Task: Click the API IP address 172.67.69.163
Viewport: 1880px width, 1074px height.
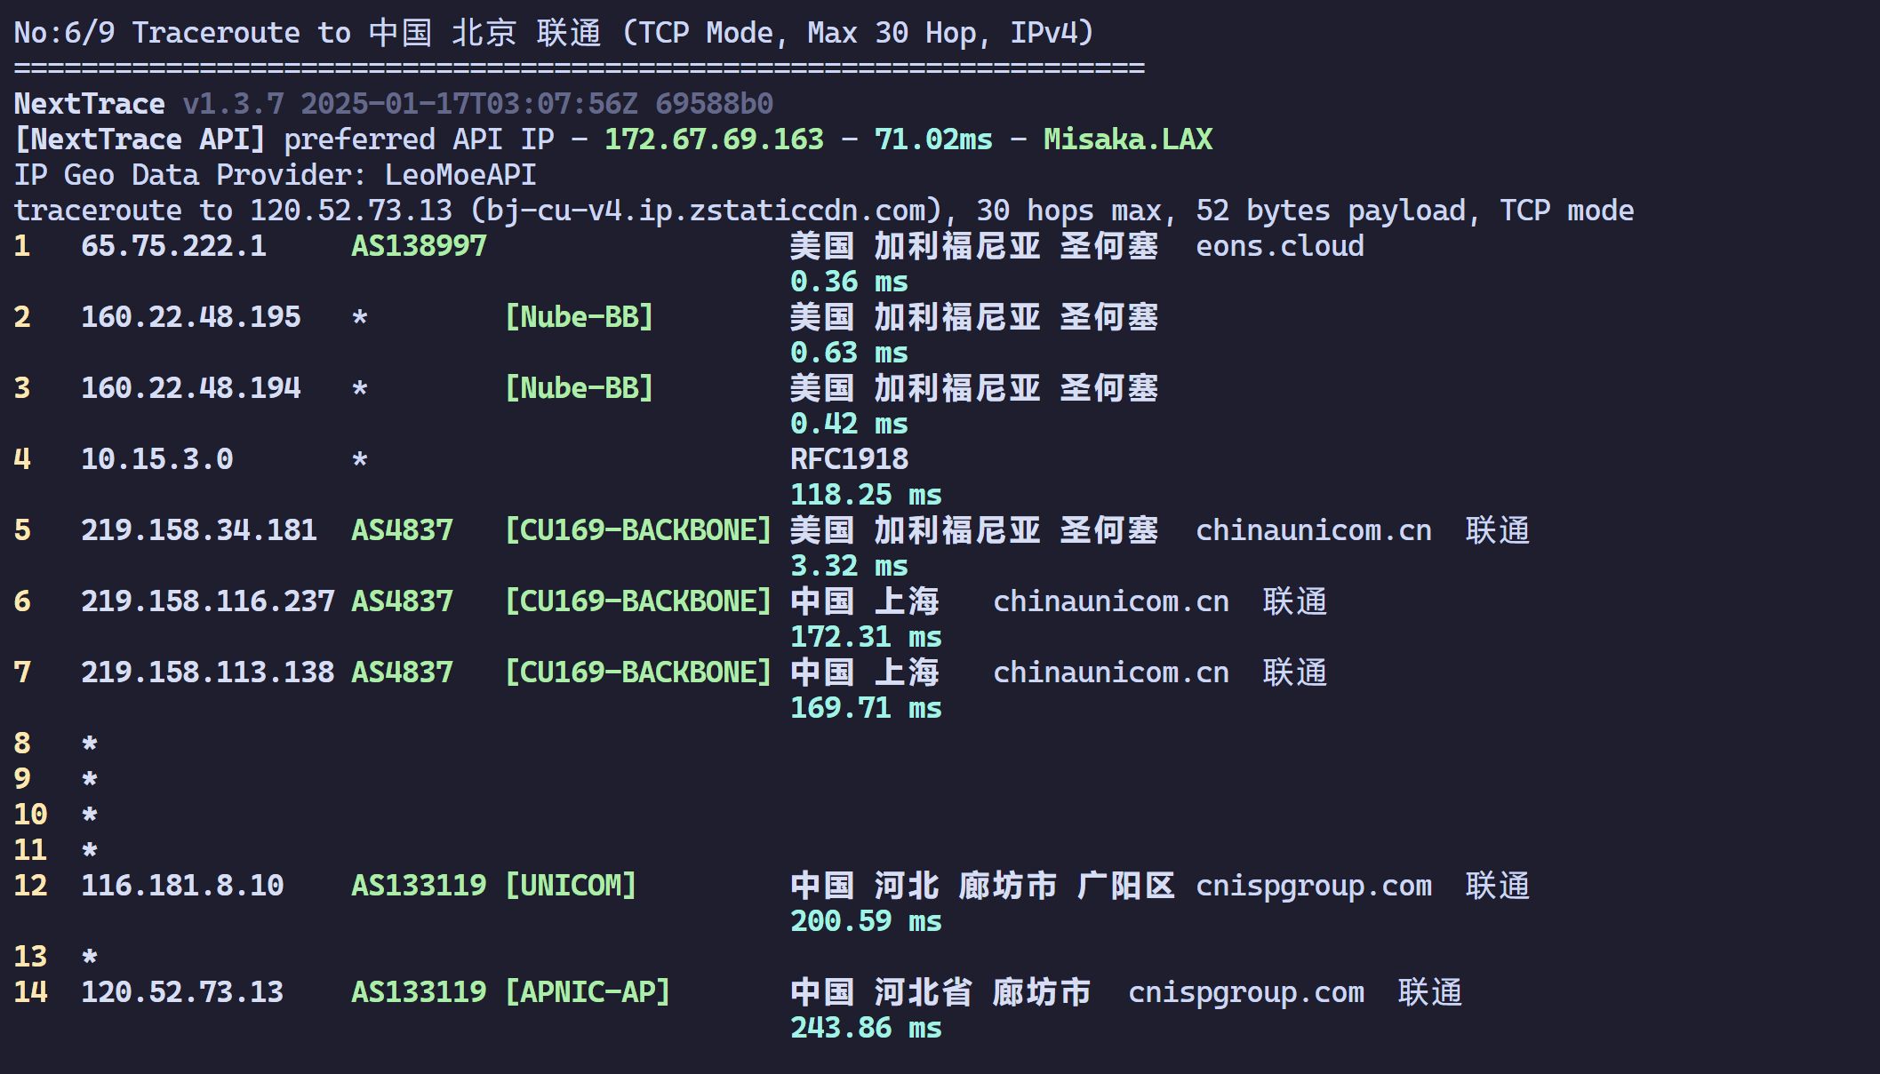Action: (714, 139)
